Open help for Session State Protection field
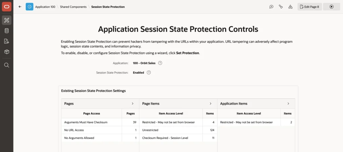Viewport: 343px width, 152px height. (x=149, y=72)
